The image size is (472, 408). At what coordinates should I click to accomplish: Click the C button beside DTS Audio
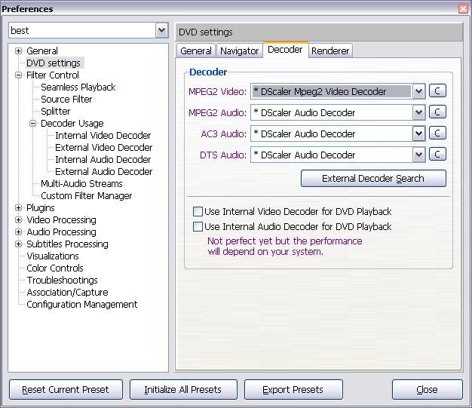pos(437,155)
